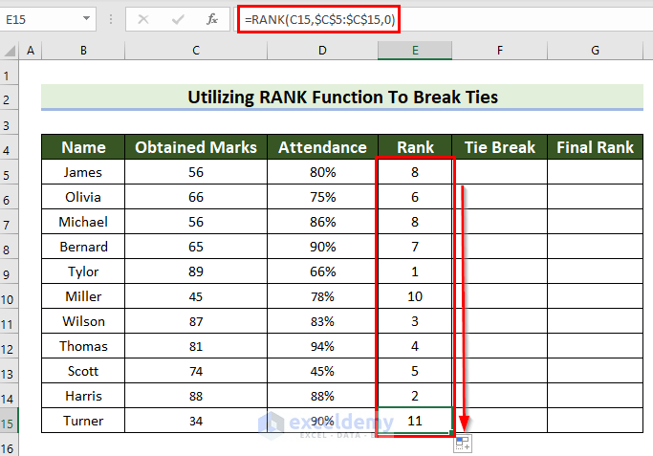Viewport: 653px width, 456px height.
Task: Select Scott's attendance cell '45%'
Action: click(322, 371)
